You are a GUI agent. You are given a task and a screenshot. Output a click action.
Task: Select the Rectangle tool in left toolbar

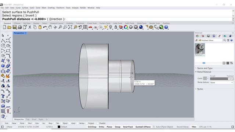8,51
